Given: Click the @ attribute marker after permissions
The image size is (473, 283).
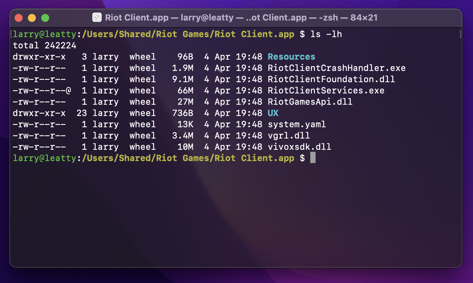Looking at the screenshot, I should (x=68, y=90).
